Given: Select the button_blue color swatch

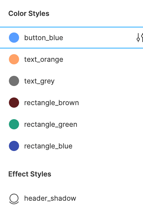Looking at the screenshot, I should click(x=14, y=38).
